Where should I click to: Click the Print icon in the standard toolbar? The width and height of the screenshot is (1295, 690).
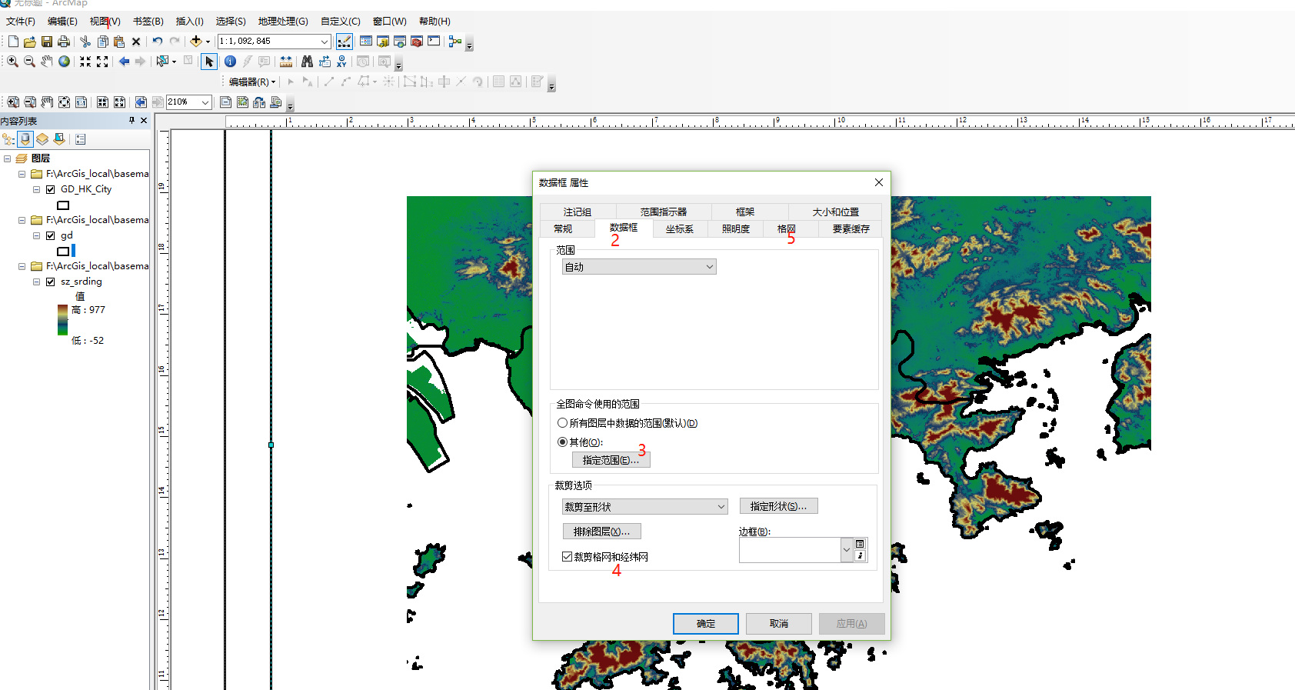tap(64, 42)
